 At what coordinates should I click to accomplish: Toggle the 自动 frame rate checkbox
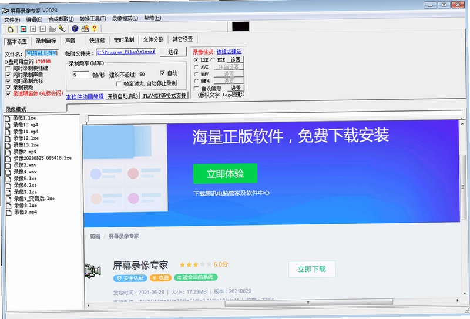point(162,73)
